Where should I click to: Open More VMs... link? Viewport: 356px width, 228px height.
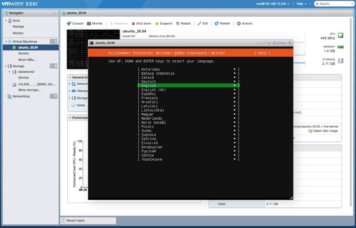pos(27,60)
